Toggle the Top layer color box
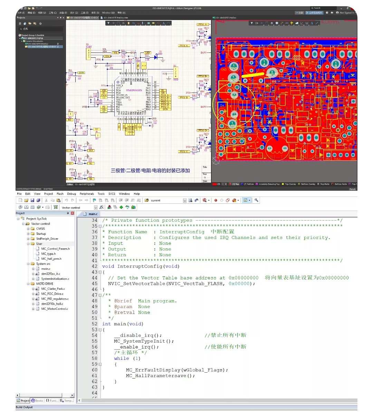 [x=230, y=184]
